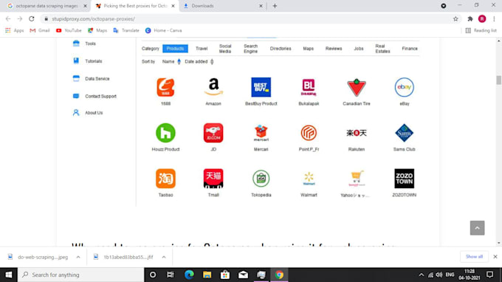
Task: Switch to the Reviews category
Action: click(334, 48)
